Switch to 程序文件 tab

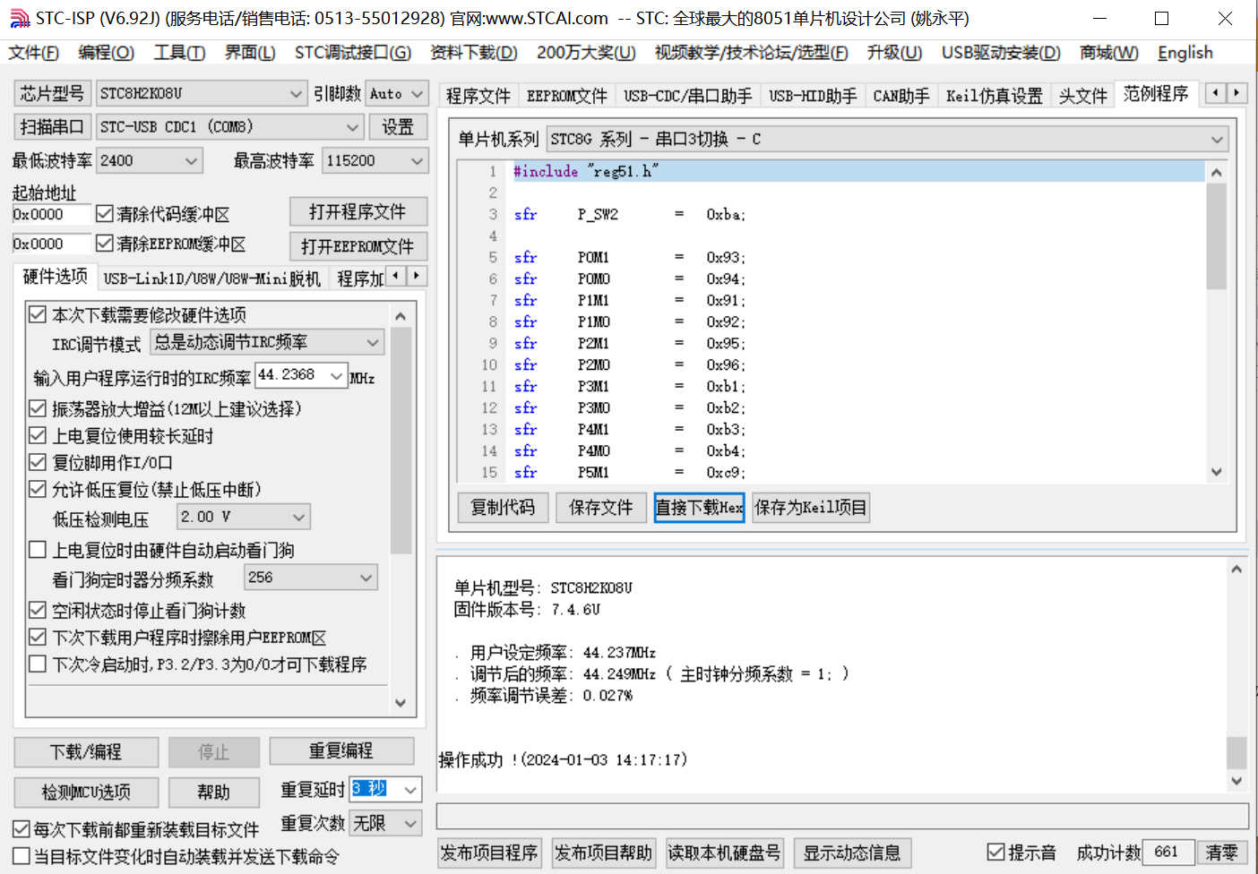pyautogui.click(x=478, y=96)
